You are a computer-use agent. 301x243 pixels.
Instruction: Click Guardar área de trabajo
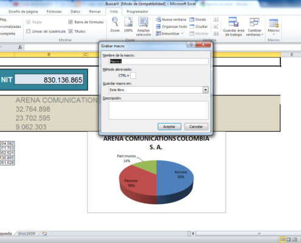pyautogui.click(x=234, y=27)
